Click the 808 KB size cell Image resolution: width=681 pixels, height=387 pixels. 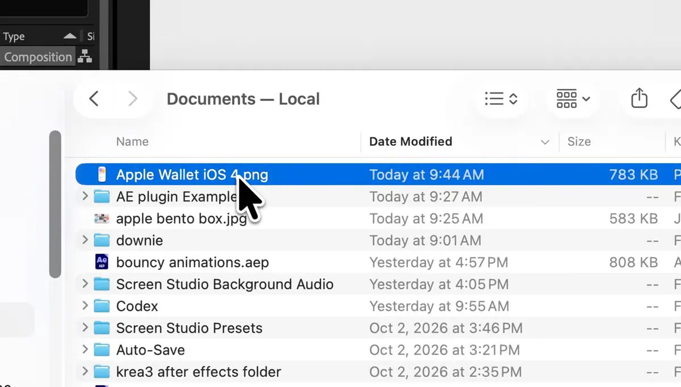(x=633, y=262)
